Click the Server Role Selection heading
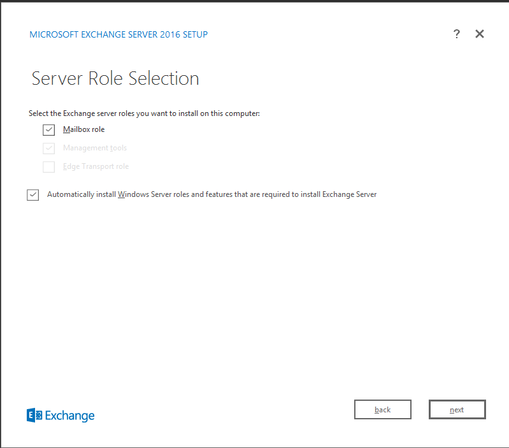 tap(115, 78)
